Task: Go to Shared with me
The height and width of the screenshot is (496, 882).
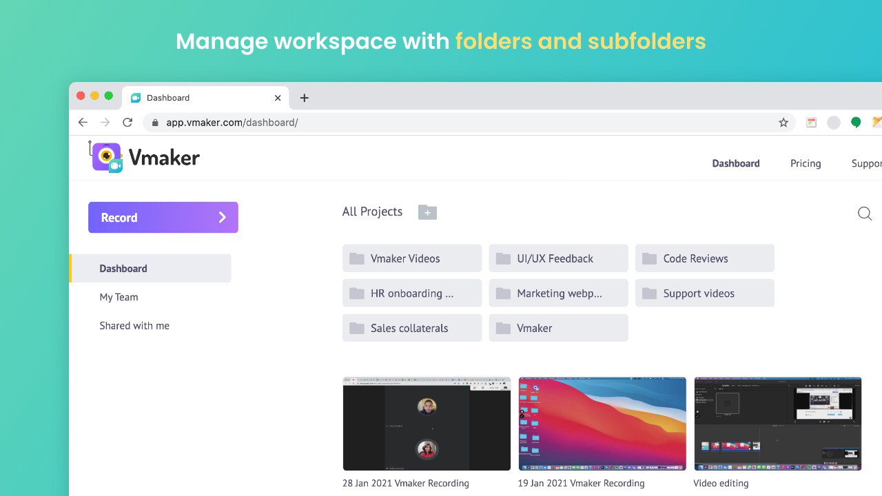Action: pyautogui.click(x=134, y=326)
